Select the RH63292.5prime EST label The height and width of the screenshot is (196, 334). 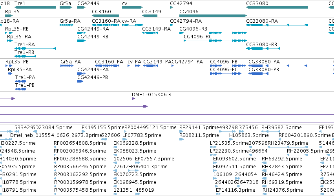[282, 159]
